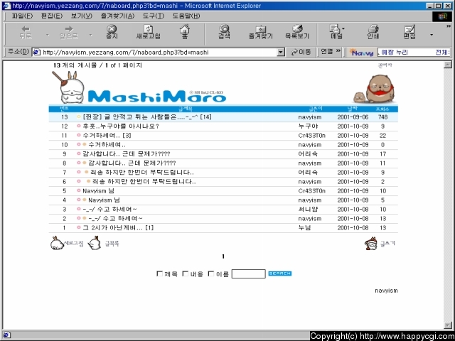Click the vertical scrollbar down arrow
This screenshot has width=455, height=341.
click(x=448, y=325)
